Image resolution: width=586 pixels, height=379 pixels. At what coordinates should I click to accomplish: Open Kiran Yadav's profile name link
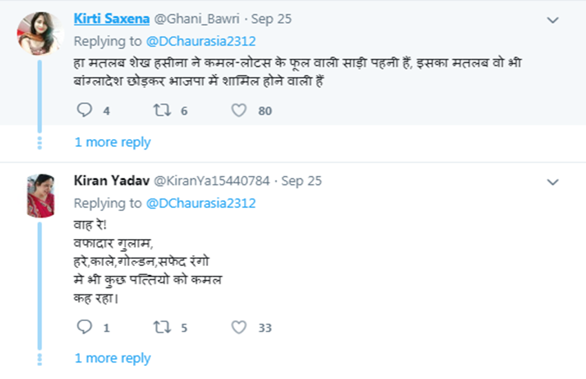pos(110,181)
